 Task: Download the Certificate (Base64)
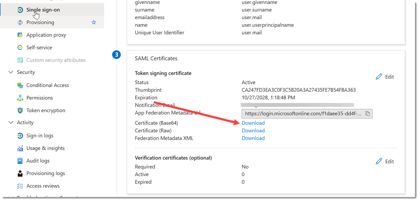[x=253, y=123]
